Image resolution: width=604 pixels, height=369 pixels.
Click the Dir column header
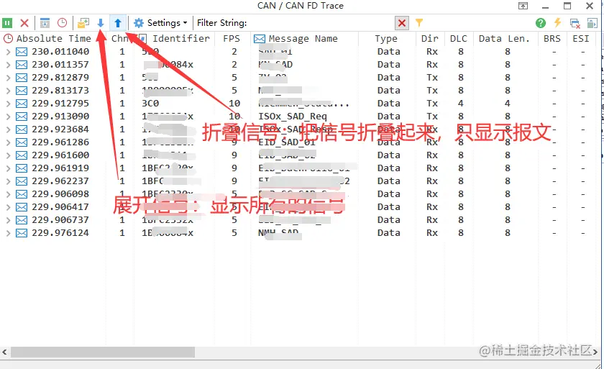(430, 39)
